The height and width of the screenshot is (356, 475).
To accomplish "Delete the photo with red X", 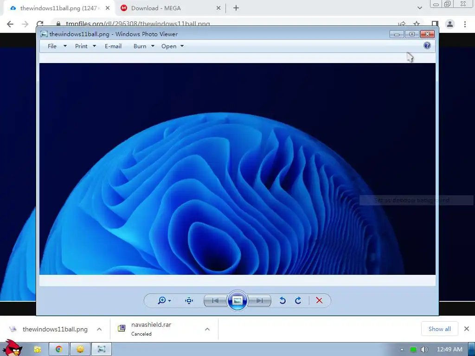I will click(319, 300).
